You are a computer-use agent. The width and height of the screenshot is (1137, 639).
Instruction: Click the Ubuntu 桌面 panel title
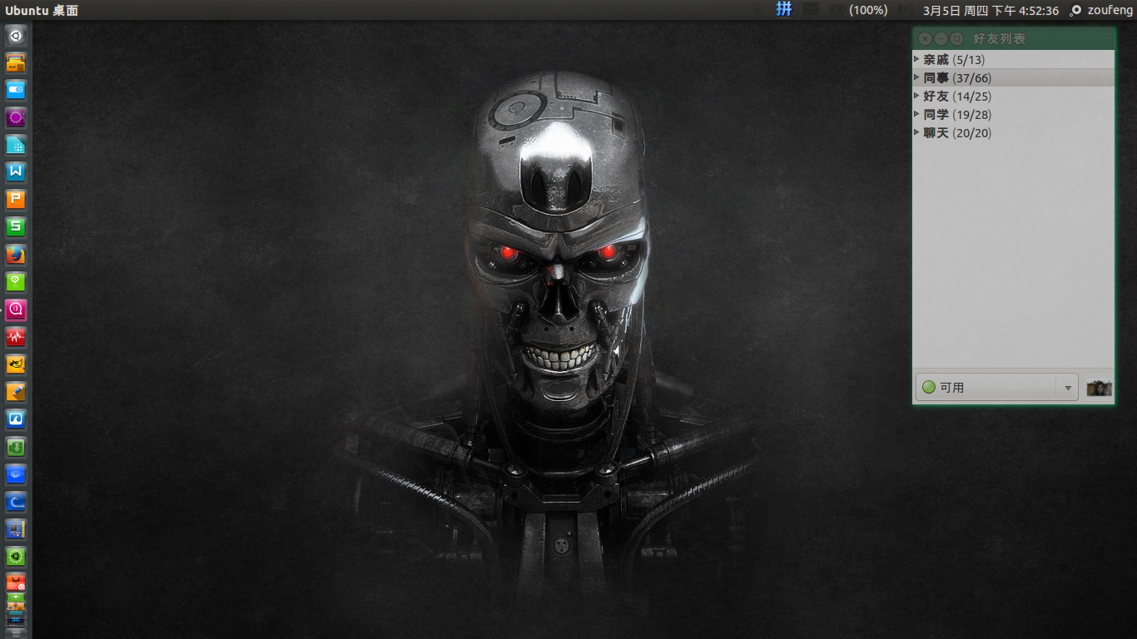(42, 10)
